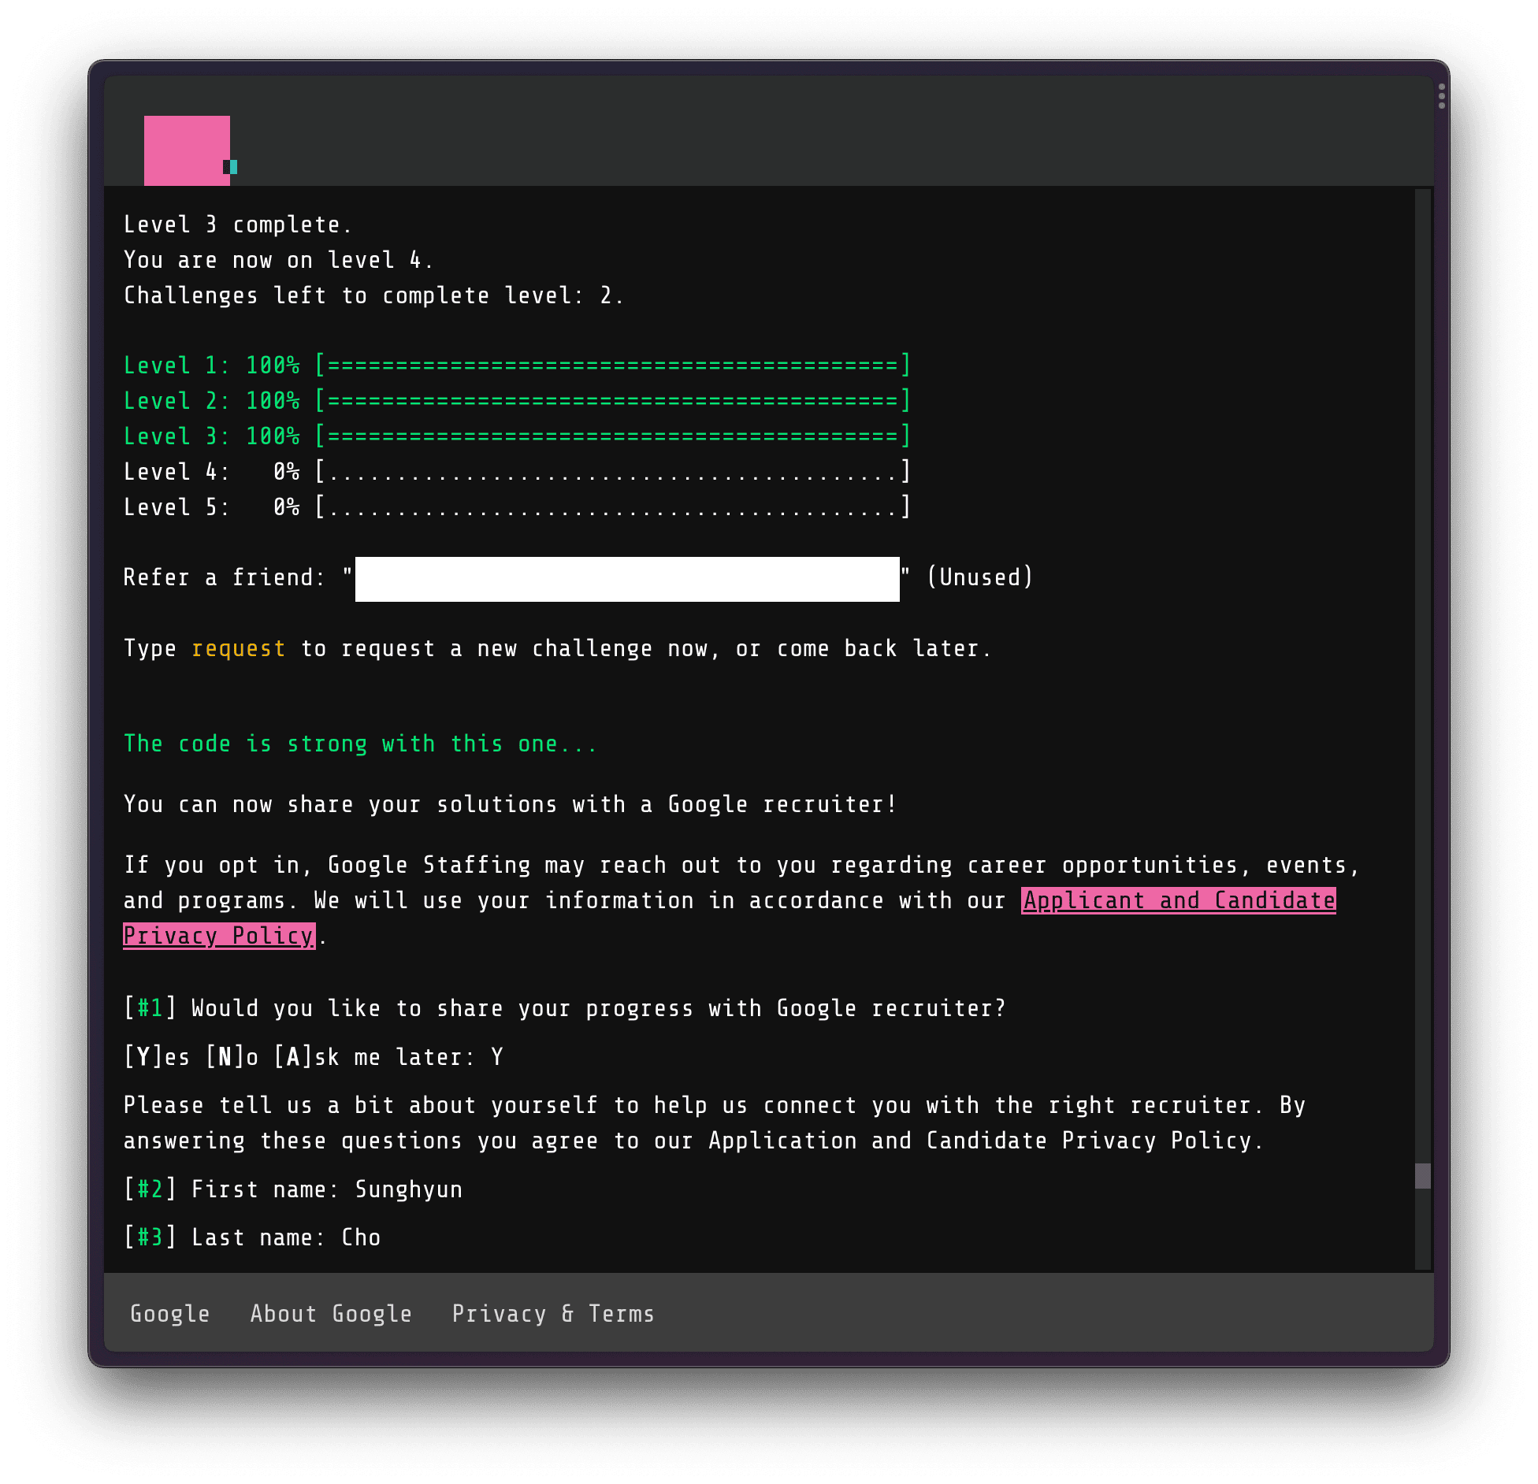Click the empty Level 5 progress bar
Screen dimensions: 1538x1484
pyautogui.click(x=613, y=507)
